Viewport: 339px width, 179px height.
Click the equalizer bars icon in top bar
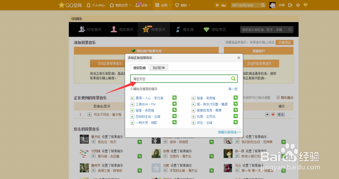pyautogui.click(x=224, y=5)
